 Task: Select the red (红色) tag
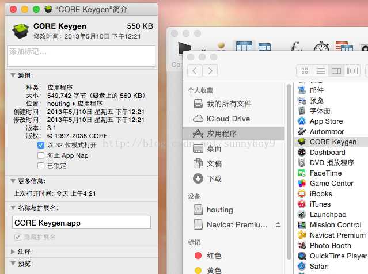click(x=233, y=256)
